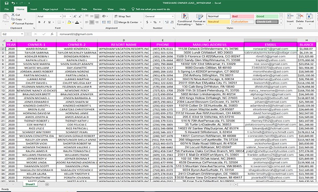
Task: Click the Paste clipboard icon
Action: pos(6,18)
